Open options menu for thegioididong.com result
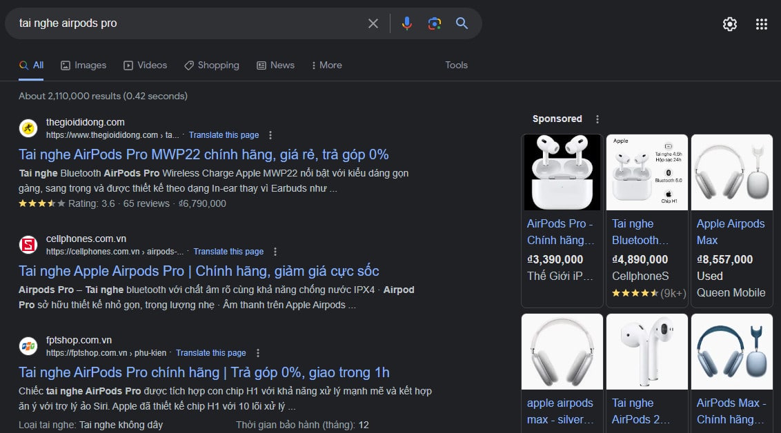The height and width of the screenshot is (433, 781). point(270,135)
